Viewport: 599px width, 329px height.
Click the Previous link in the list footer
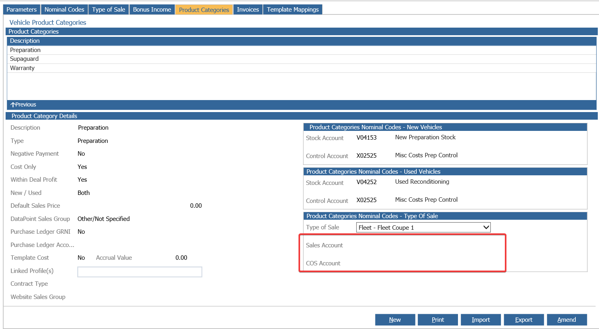click(23, 104)
